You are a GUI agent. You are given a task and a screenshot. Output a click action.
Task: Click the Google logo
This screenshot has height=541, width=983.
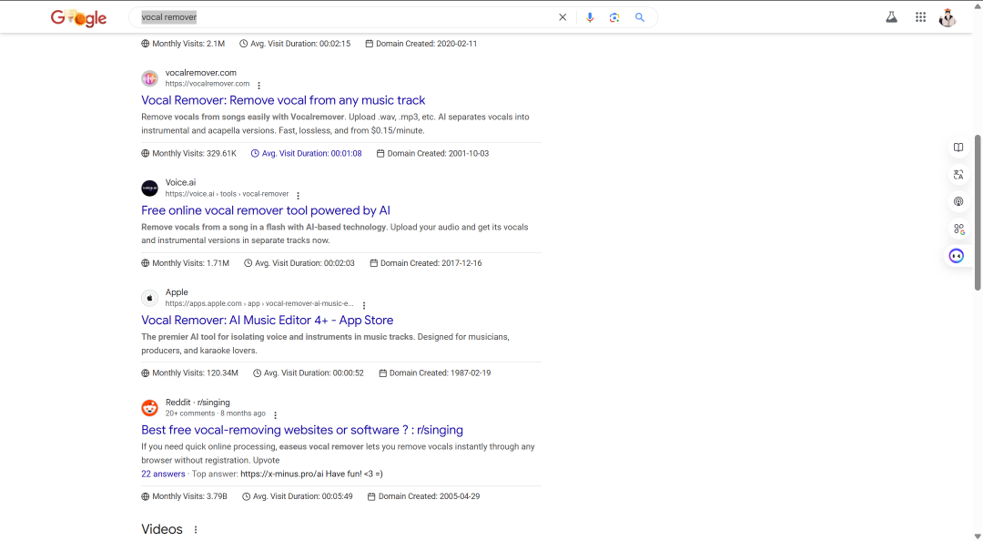coord(78,18)
